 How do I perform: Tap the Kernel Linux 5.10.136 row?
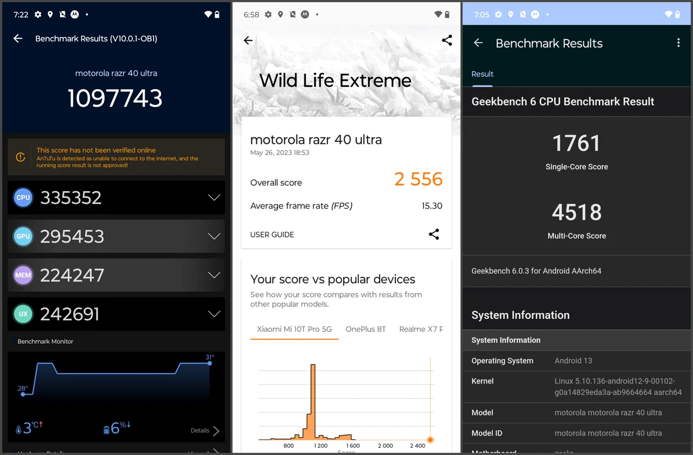[576, 386]
